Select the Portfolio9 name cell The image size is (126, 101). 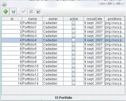tap(33, 62)
